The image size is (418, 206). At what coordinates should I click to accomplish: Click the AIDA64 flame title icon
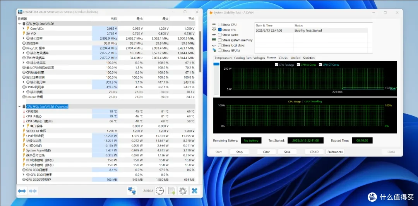coord(211,12)
